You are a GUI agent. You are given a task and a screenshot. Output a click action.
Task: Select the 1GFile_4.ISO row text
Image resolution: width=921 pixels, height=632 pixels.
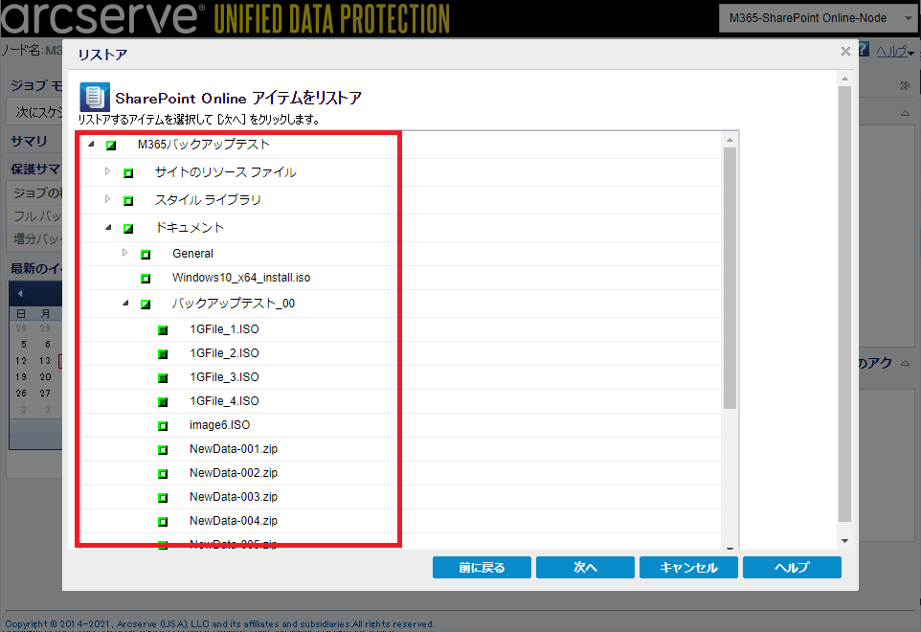click(x=224, y=402)
